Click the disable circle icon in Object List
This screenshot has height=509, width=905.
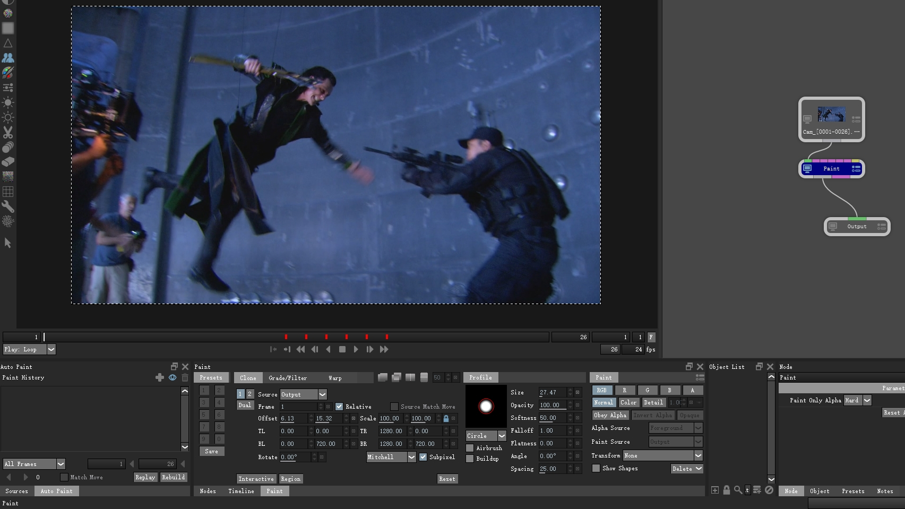[x=769, y=490]
